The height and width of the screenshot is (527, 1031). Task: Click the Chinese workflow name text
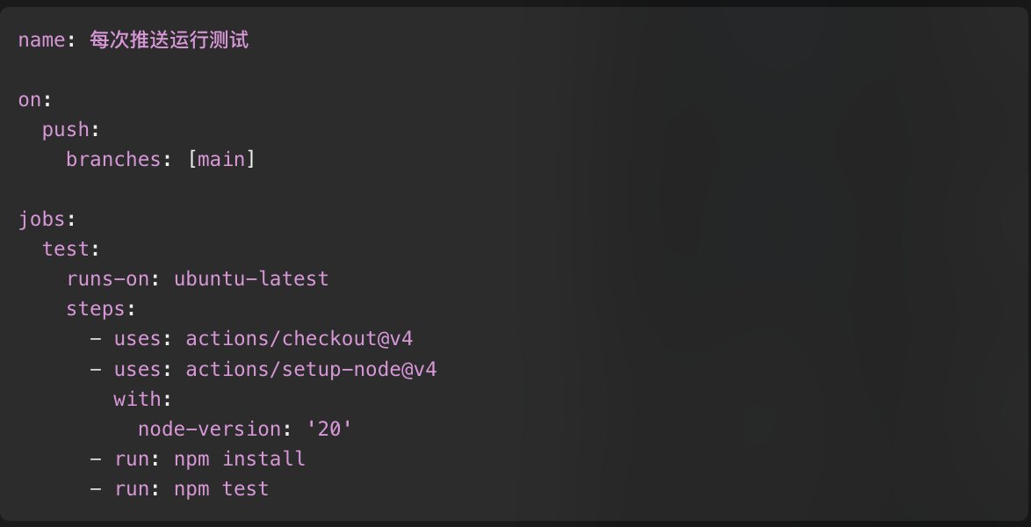point(169,40)
